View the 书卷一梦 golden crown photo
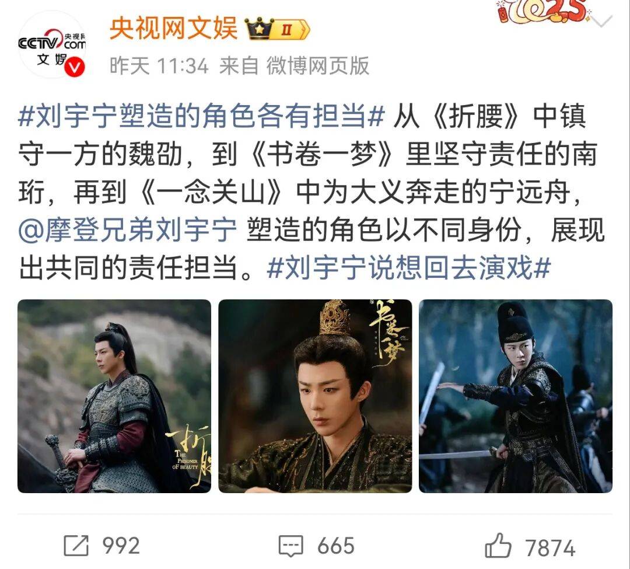630x569 pixels. (x=315, y=396)
